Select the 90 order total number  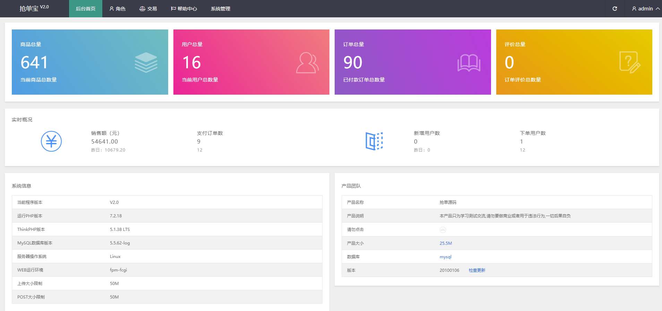point(353,62)
